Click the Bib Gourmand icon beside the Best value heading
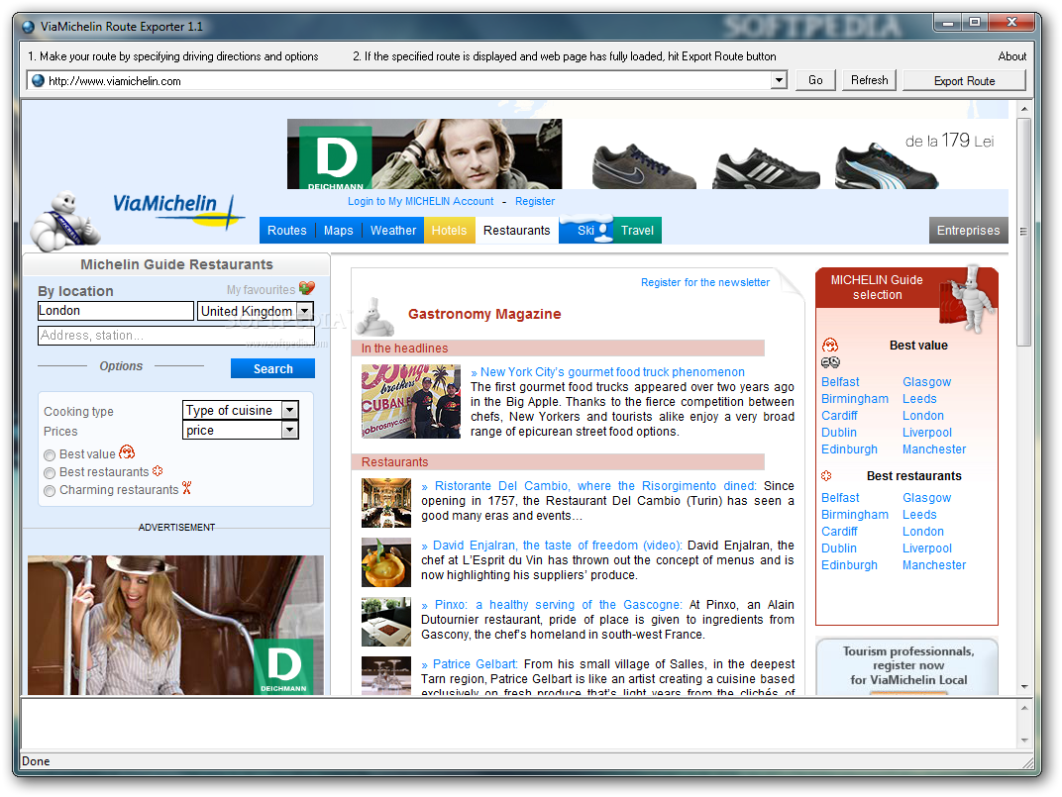The image size is (1062, 797). pos(830,346)
